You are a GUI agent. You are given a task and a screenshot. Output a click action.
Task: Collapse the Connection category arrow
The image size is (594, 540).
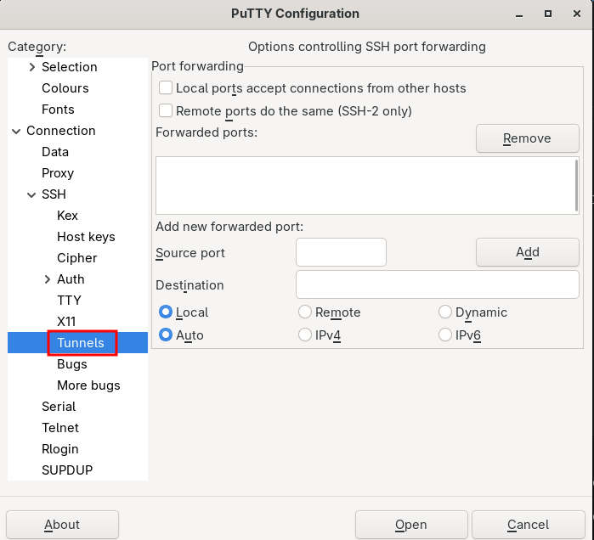pos(16,131)
